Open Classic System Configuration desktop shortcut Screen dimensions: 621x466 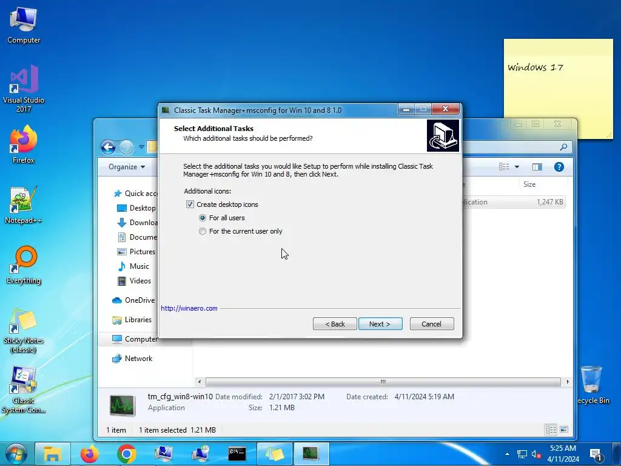(24, 390)
